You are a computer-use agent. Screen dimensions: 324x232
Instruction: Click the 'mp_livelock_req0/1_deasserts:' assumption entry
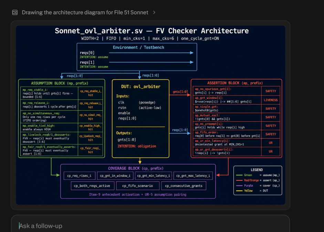(x=49, y=138)
